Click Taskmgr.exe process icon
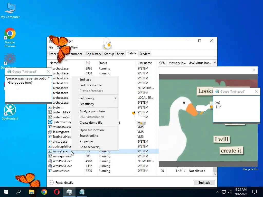This screenshot has width=263, height=197. point(50,132)
